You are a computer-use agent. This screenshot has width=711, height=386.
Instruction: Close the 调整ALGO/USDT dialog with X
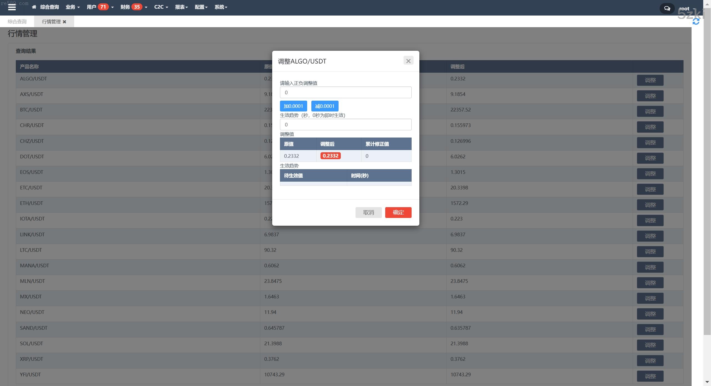click(408, 61)
